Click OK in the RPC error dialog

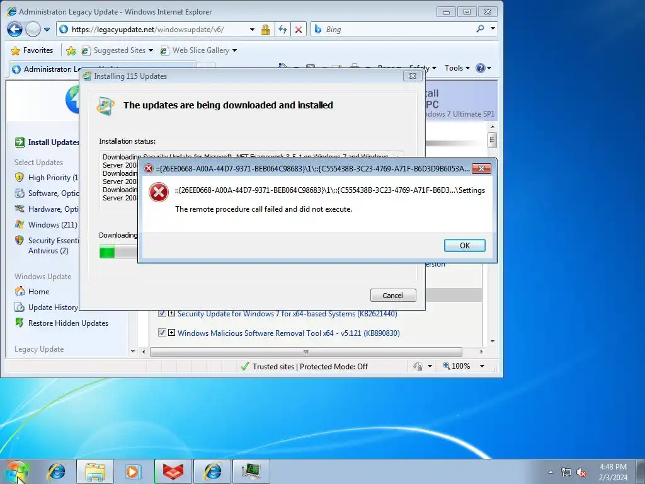coord(464,245)
